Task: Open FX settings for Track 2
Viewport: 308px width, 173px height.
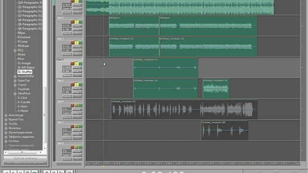Action: [x=77, y=34]
